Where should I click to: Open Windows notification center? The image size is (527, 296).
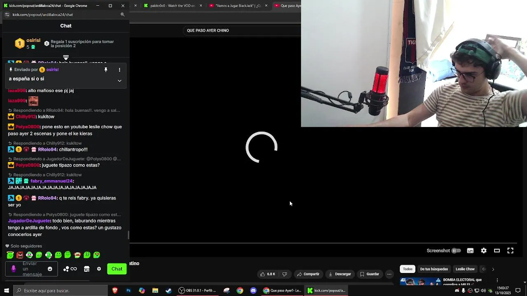click(x=518, y=291)
